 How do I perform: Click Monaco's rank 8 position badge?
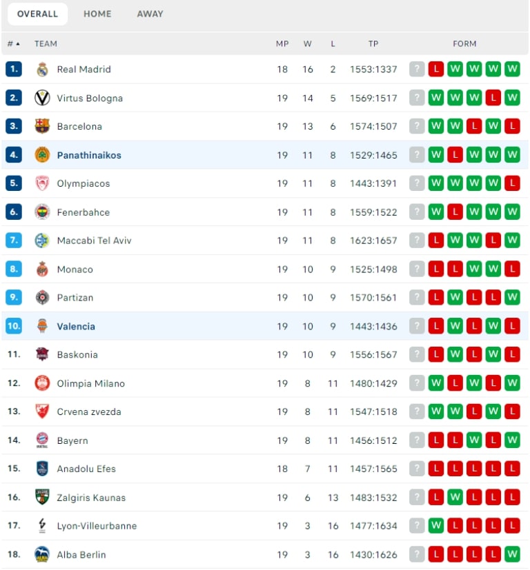tap(14, 269)
